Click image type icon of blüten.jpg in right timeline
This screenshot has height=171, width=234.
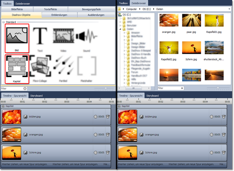coord(141,117)
